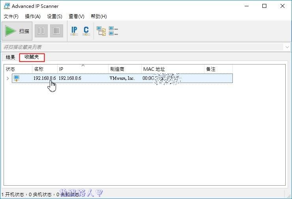The height and width of the screenshot is (199, 292).
Task: Open the scan favorites list dropdown arrow
Action: 287,47
